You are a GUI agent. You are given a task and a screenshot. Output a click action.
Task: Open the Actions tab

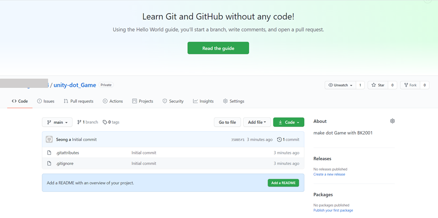click(113, 101)
